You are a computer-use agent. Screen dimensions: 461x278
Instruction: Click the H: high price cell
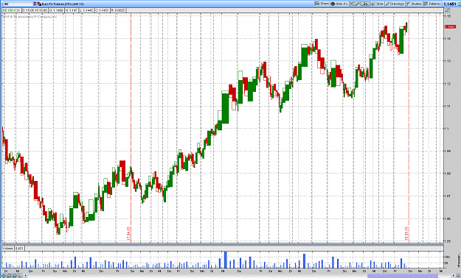pos(72,10)
